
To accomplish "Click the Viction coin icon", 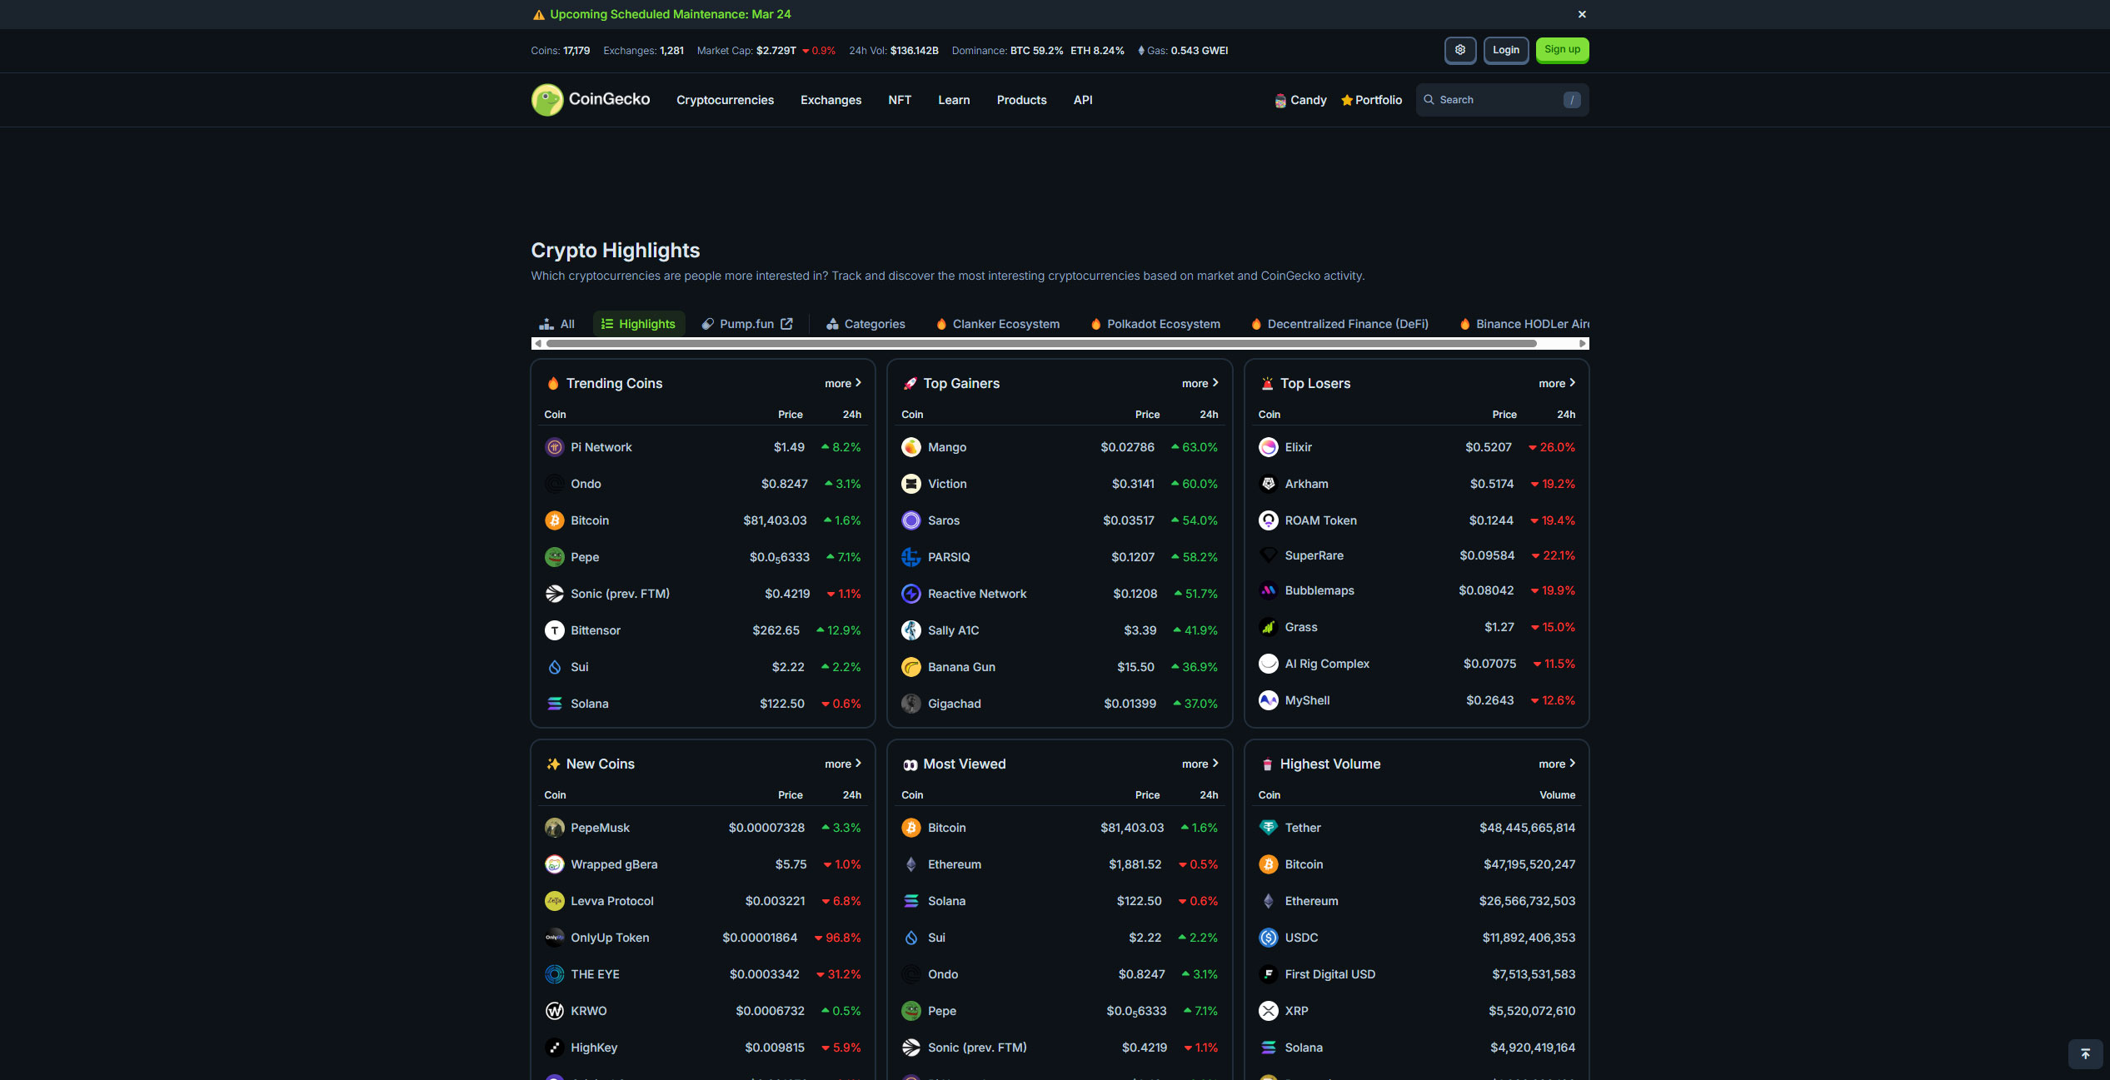I will (x=911, y=484).
